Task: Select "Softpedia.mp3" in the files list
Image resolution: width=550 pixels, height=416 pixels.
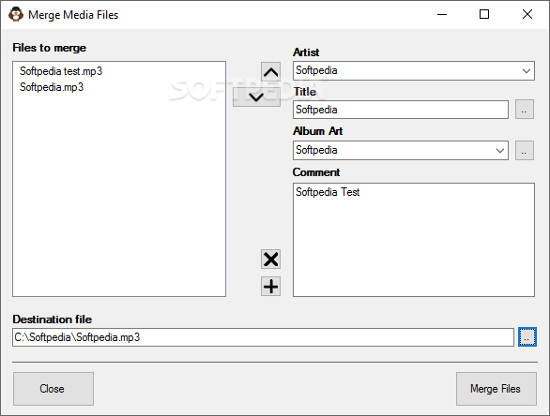Action: [x=52, y=87]
